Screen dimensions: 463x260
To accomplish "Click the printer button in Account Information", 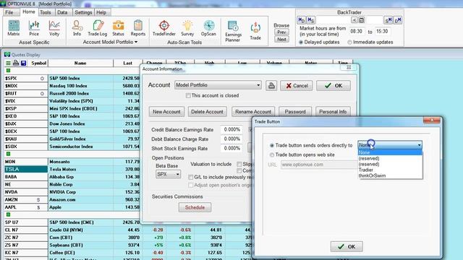I will coord(271,86).
